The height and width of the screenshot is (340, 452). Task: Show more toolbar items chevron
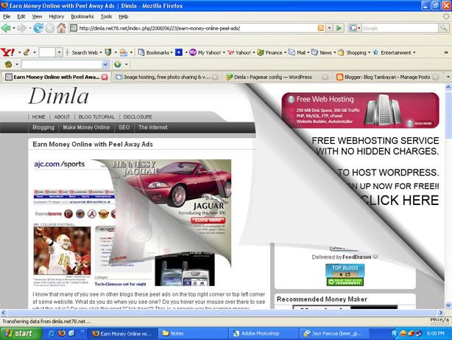click(446, 52)
